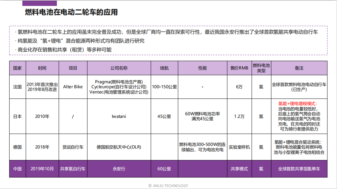
Task: Click the 备注 column header
Action: click(x=299, y=68)
